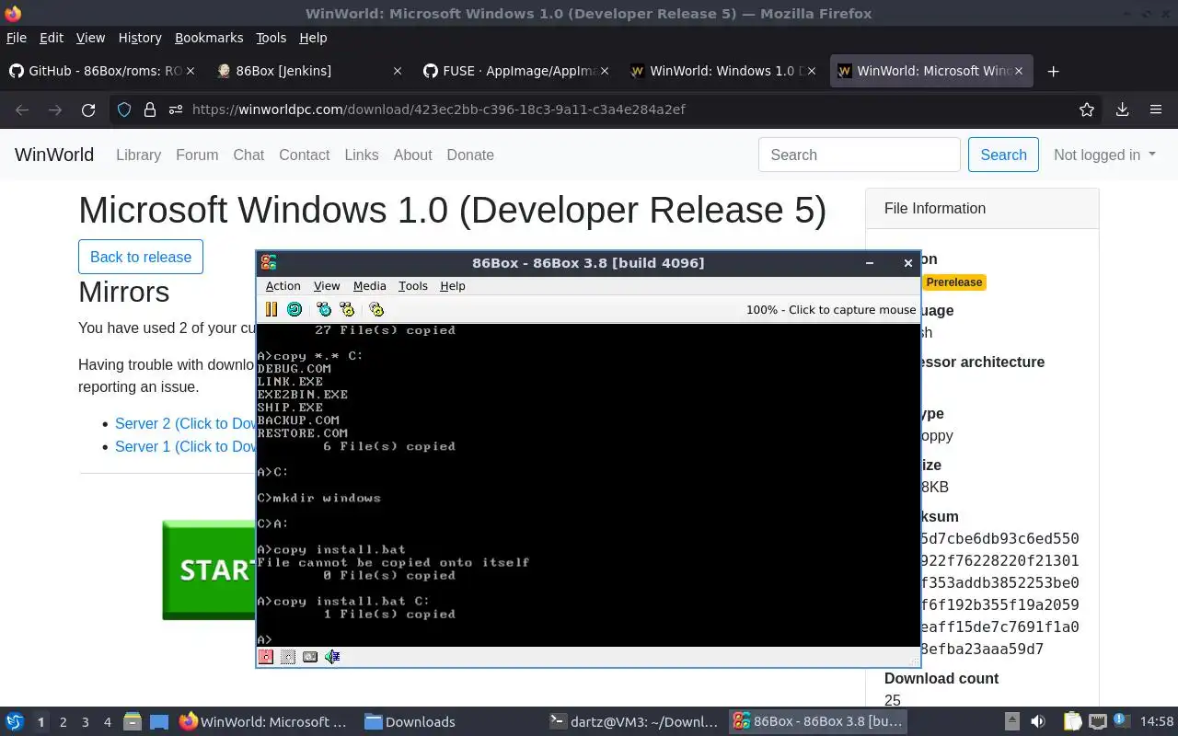Click the 86Box emulator screen to capture mouse
Image resolution: width=1178 pixels, height=736 pixels.
pyautogui.click(x=588, y=485)
